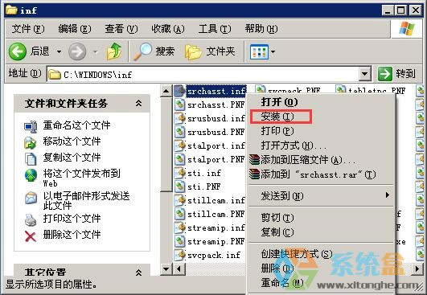Viewport: 427px width, 295px height.
Task: Click the green Back arrow icon
Action: pos(18,51)
